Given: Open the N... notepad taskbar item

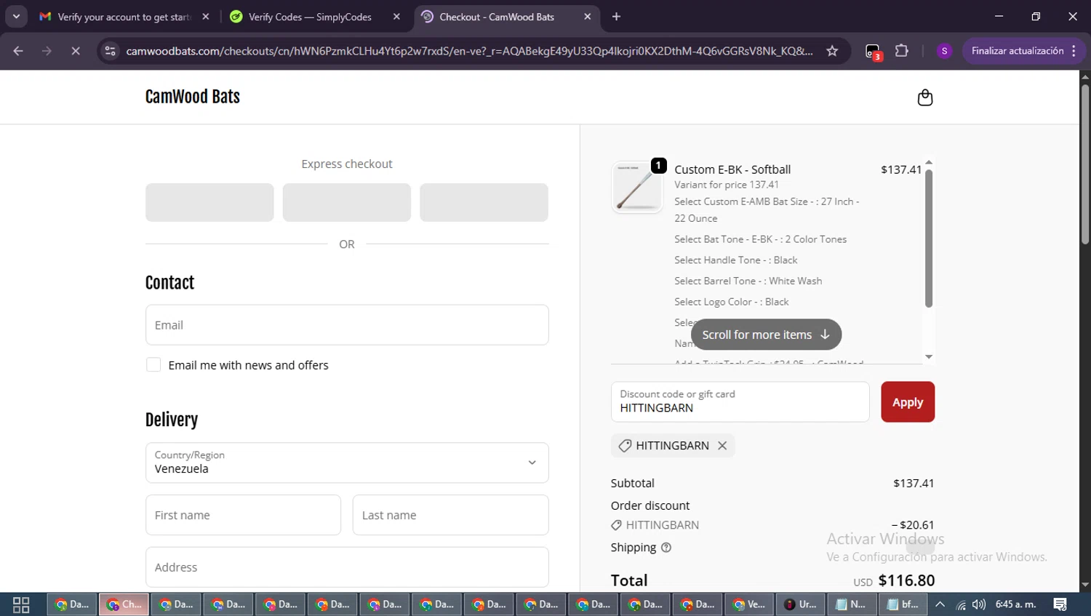Looking at the screenshot, I should click(854, 604).
